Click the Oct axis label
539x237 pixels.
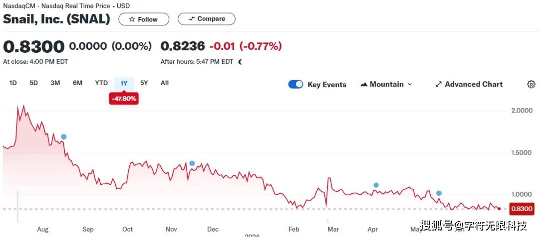tap(128, 229)
